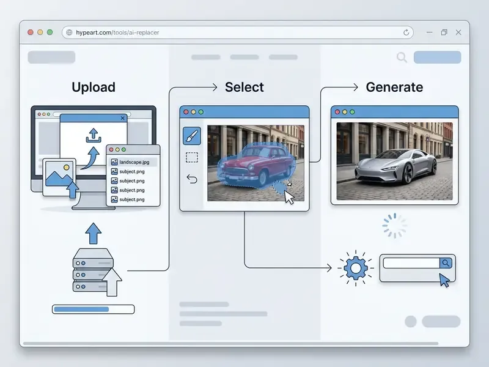
Task: Click the red dot on Select window
Action: (x=186, y=112)
